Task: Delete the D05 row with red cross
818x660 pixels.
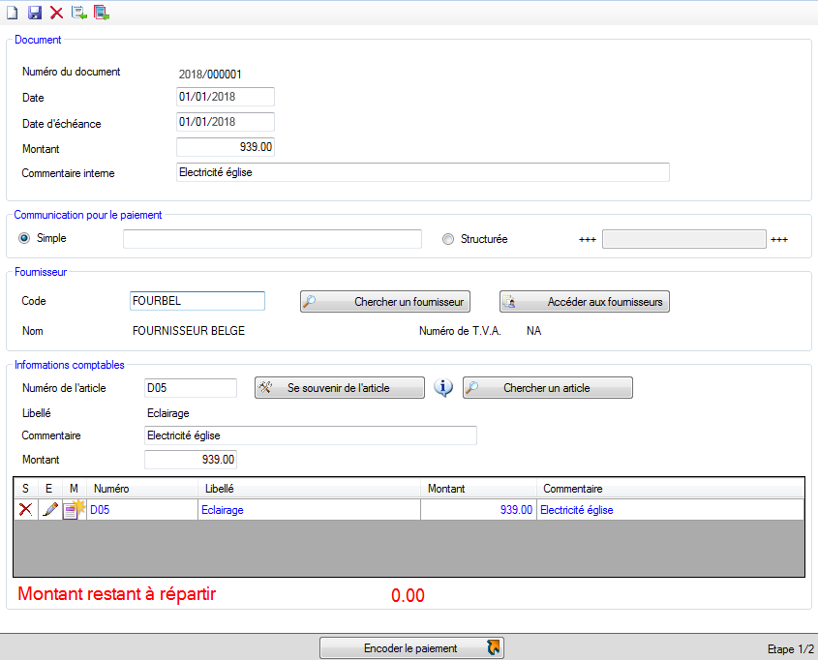Action: pyautogui.click(x=25, y=509)
